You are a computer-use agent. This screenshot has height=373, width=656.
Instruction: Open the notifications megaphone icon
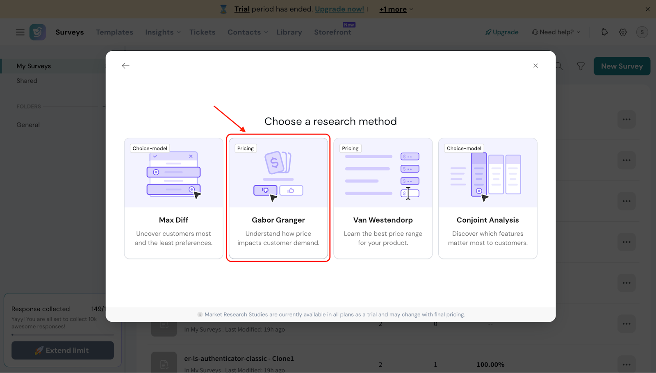tap(604, 32)
